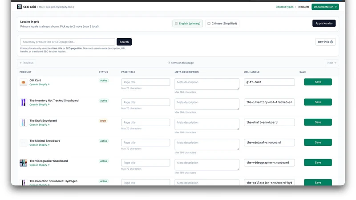Open The Videographer Snowboard thumbnail

(23, 163)
